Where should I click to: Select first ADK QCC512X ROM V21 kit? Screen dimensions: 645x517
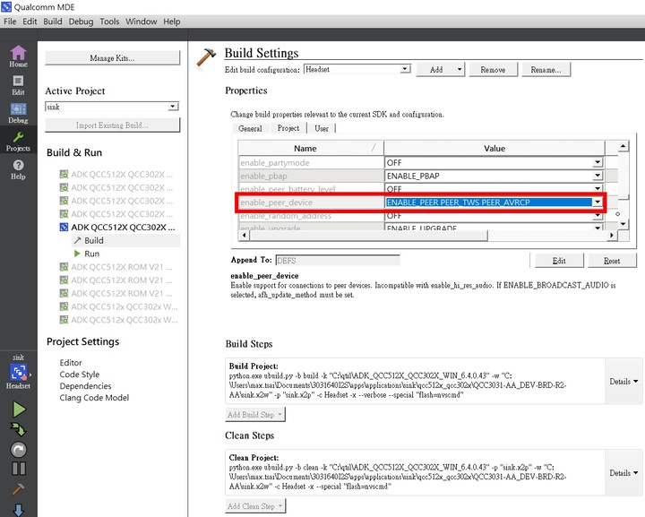(118, 267)
